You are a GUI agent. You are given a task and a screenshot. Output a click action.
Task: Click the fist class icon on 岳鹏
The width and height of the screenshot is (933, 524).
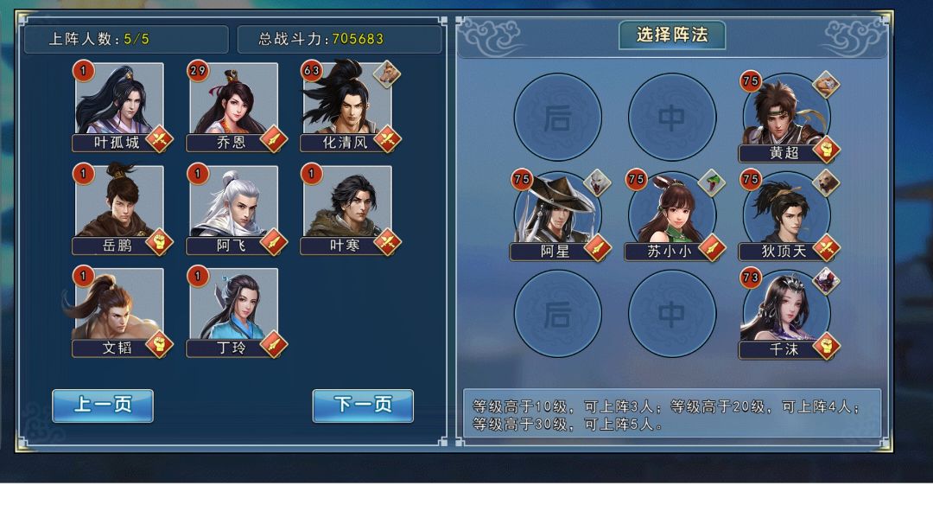coord(159,242)
